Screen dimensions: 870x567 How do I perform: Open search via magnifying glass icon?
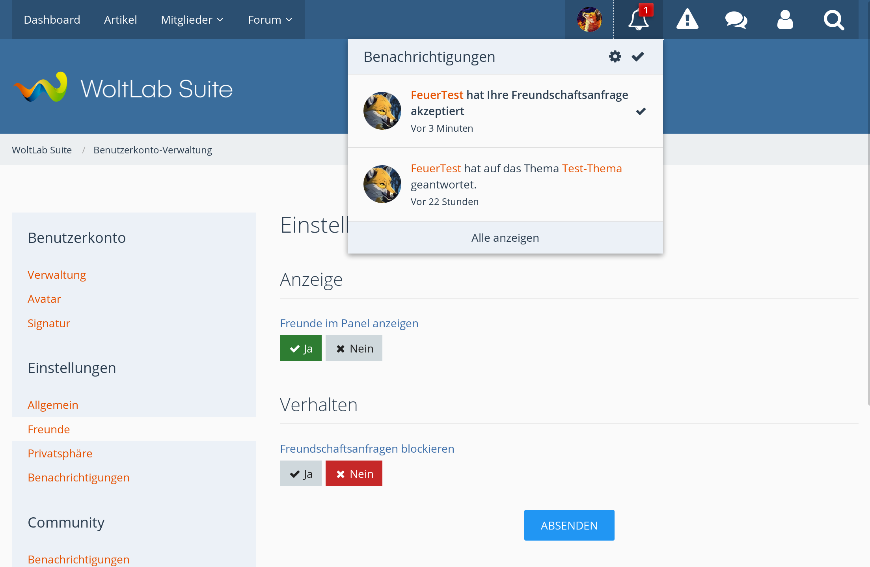pyautogui.click(x=834, y=20)
